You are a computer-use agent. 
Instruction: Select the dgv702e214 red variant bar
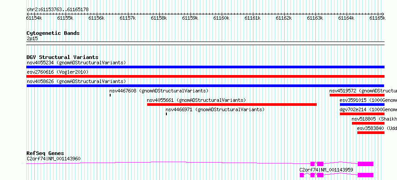[x=362, y=114]
